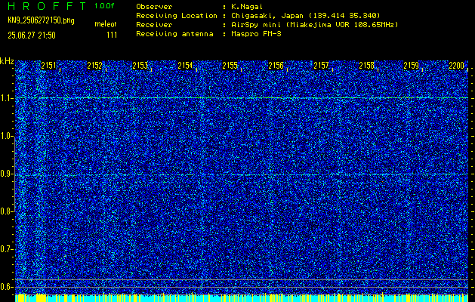This screenshot has width=475, height=302.
Task: Click the 2200 time marker
Action: coord(457,66)
